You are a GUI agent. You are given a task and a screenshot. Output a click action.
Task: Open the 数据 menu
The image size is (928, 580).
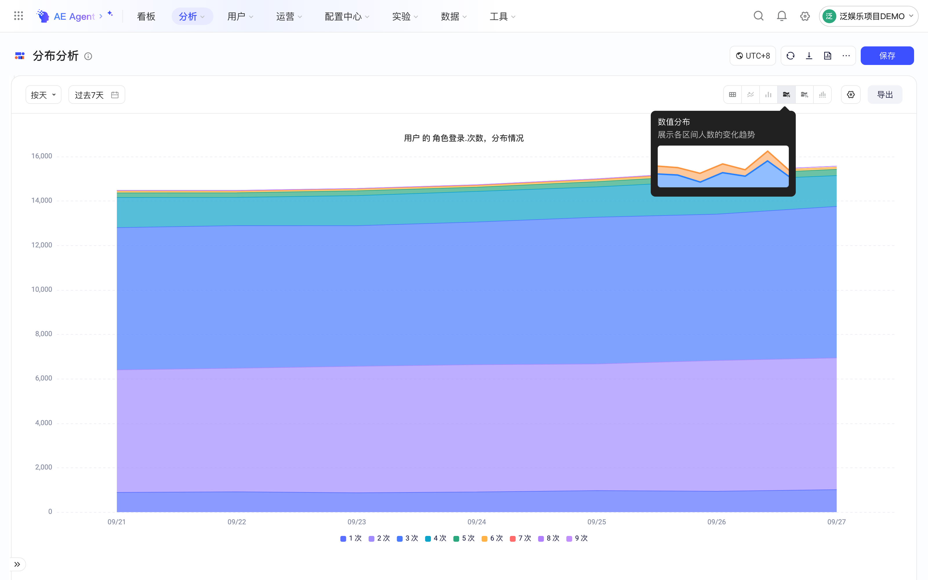tap(454, 16)
